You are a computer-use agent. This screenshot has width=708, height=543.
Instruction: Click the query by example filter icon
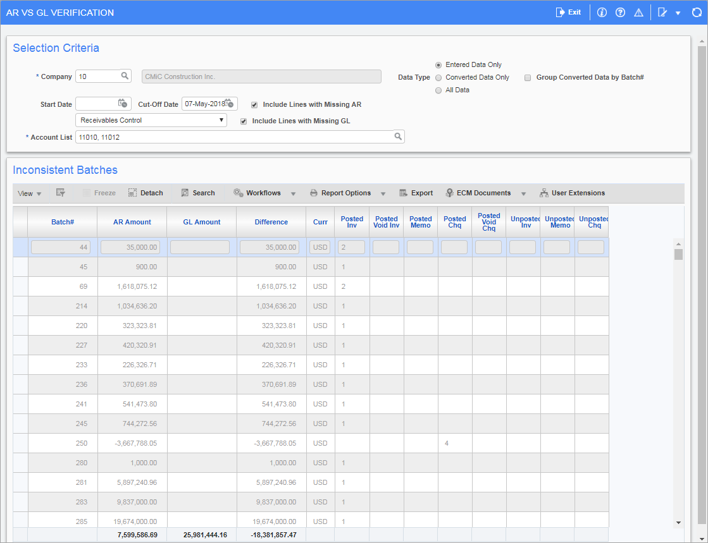pos(61,193)
